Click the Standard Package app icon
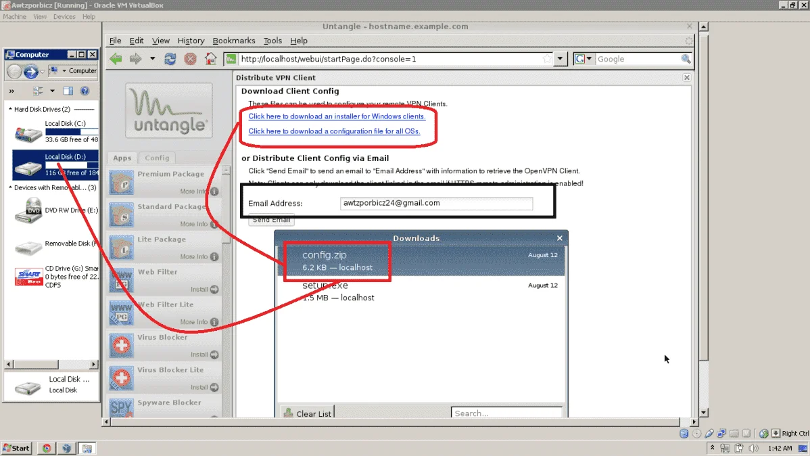This screenshot has width=810, height=456. (x=122, y=215)
